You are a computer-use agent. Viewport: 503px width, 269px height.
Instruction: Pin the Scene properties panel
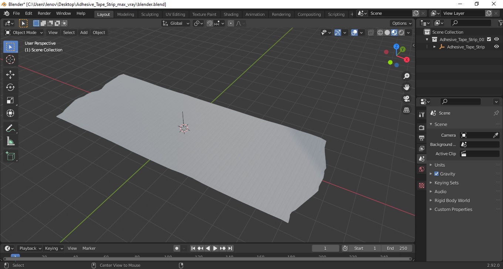coord(496,113)
